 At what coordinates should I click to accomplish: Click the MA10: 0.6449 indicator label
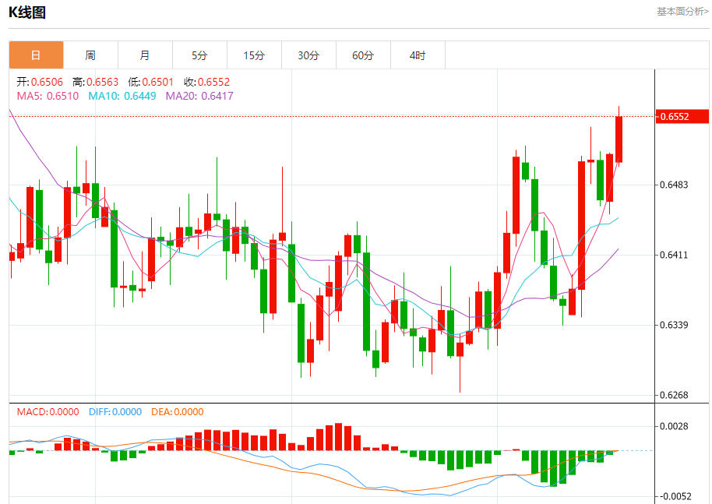(x=122, y=96)
